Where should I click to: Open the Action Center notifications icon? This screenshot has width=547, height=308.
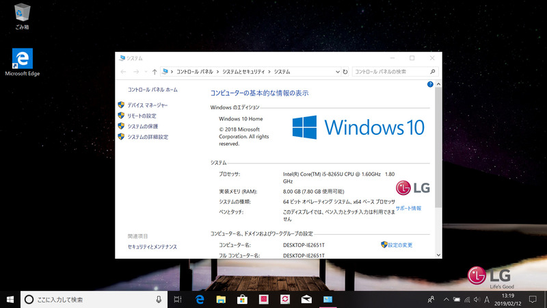coord(533,299)
